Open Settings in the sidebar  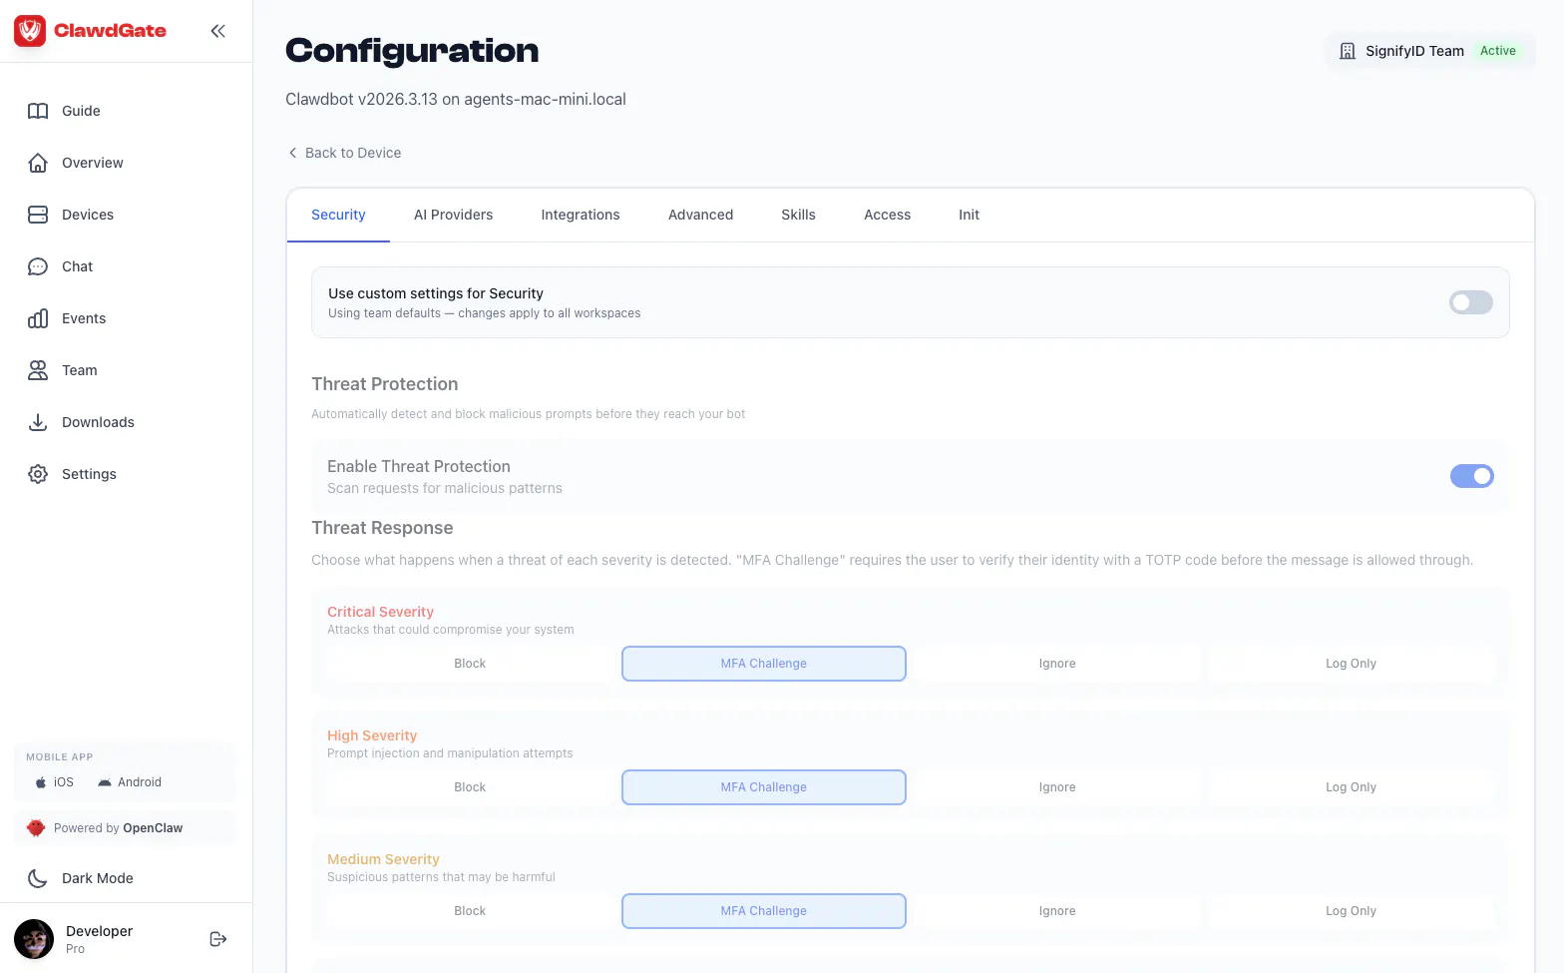(89, 474)
